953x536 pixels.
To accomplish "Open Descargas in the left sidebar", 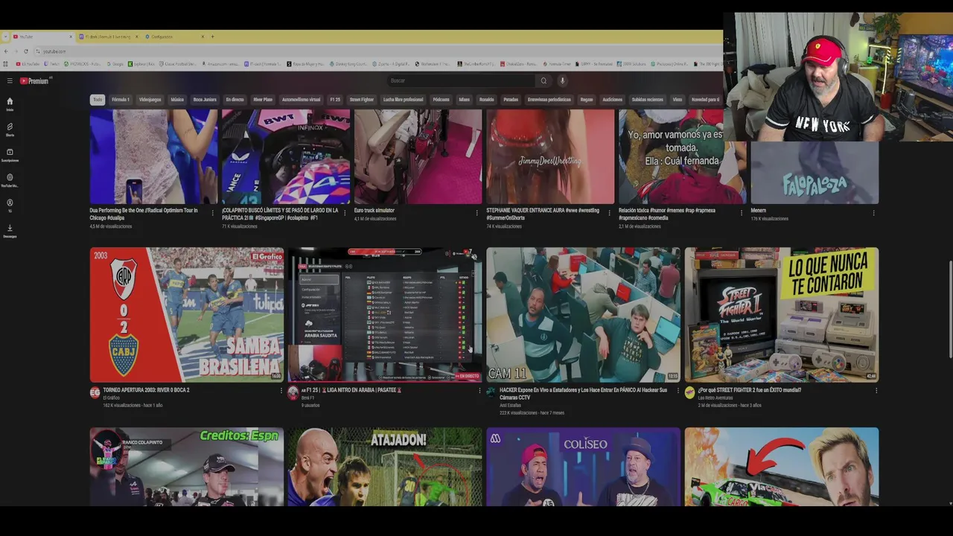I will (x=10, y=231).
